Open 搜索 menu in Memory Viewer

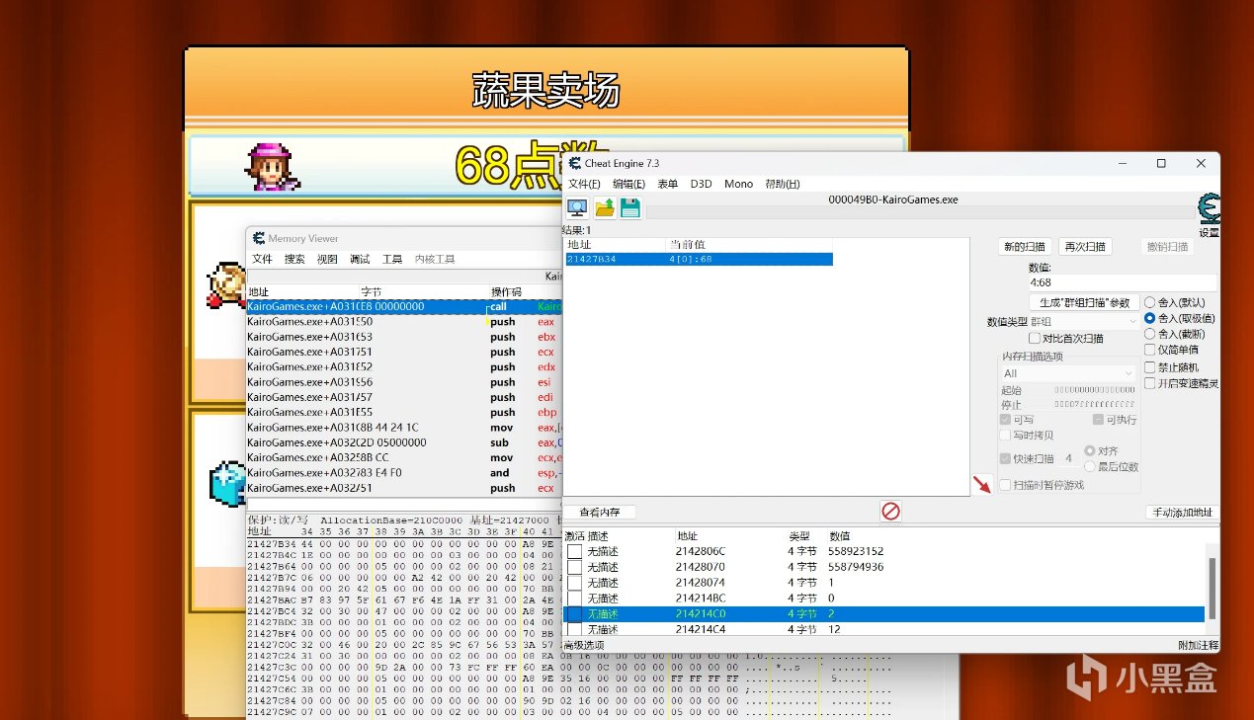tap(294, 259)
